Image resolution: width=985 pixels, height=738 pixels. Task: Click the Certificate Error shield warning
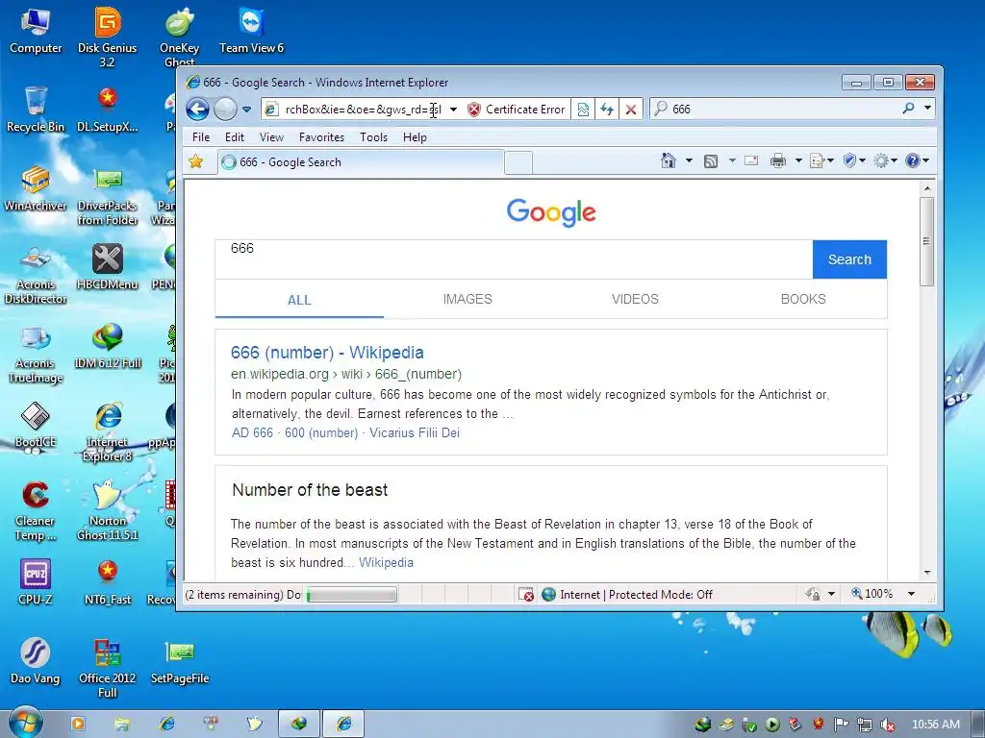[517, 110]
